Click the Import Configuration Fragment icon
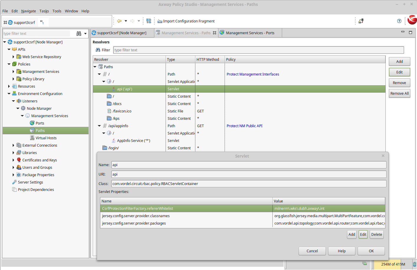Viewport: 417px width, 270px height. (x=160, y=21)
